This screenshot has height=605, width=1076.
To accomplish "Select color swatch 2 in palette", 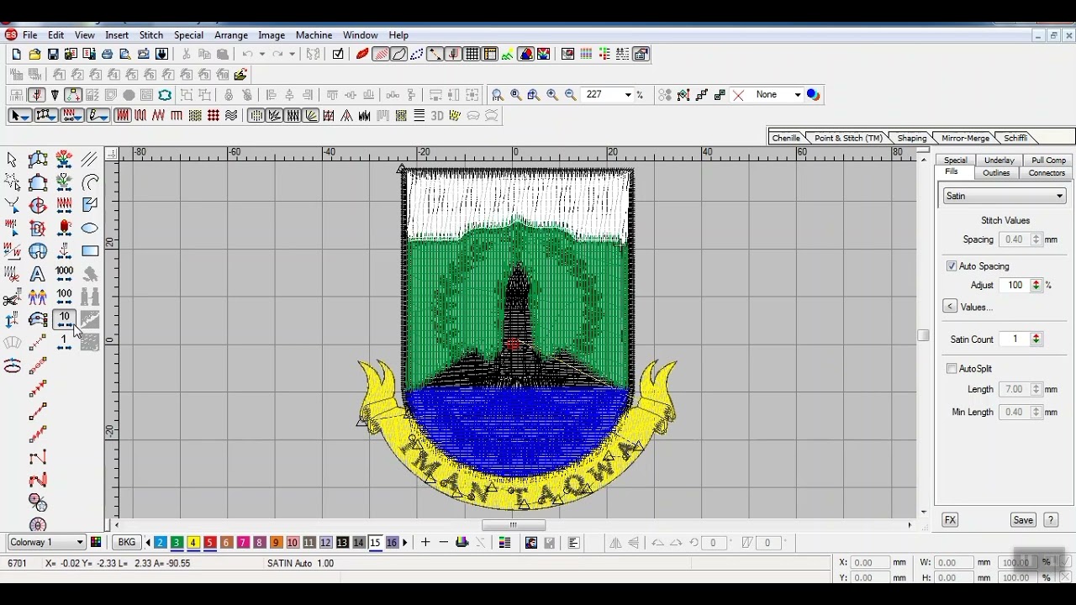I will pos(161,543).
